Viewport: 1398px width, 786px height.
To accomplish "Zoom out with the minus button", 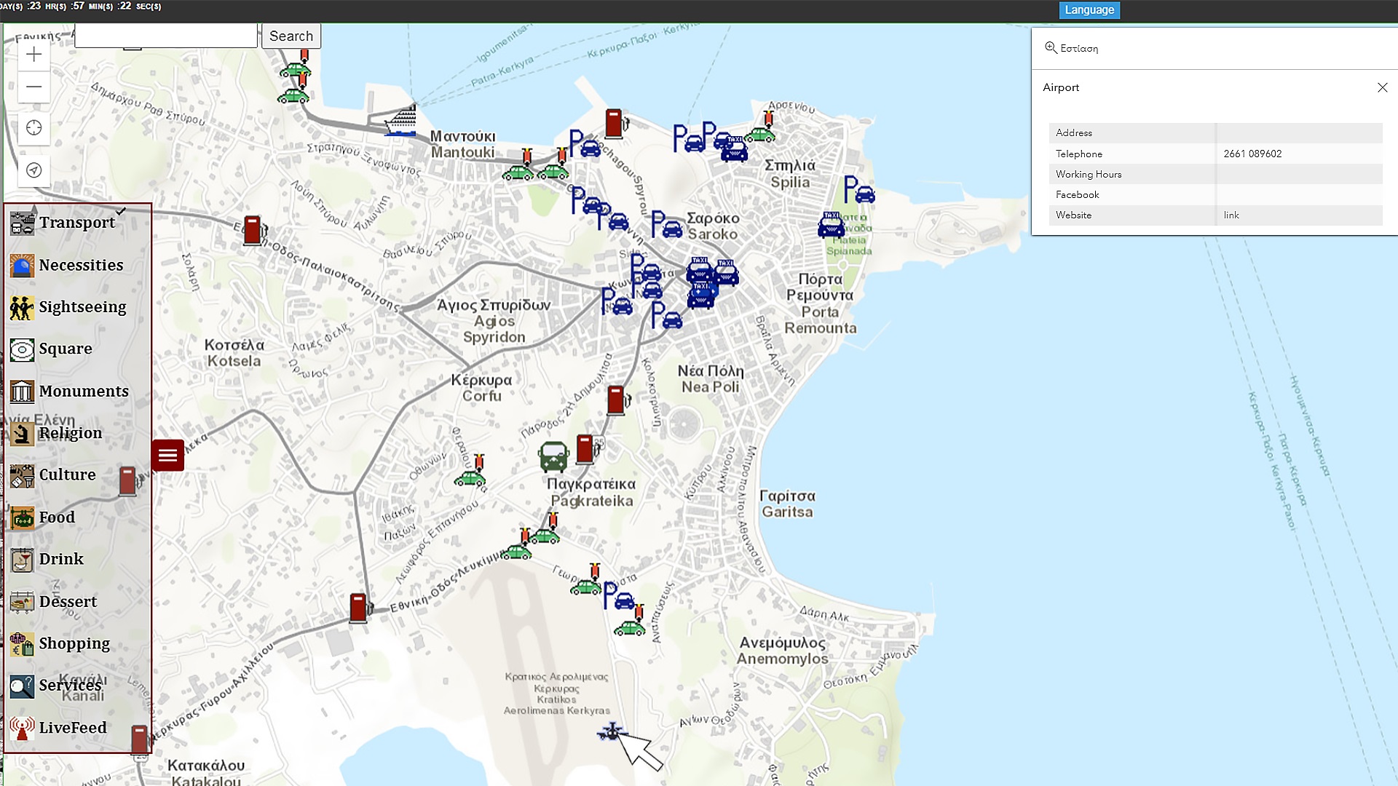I will (x=33, y=87).
